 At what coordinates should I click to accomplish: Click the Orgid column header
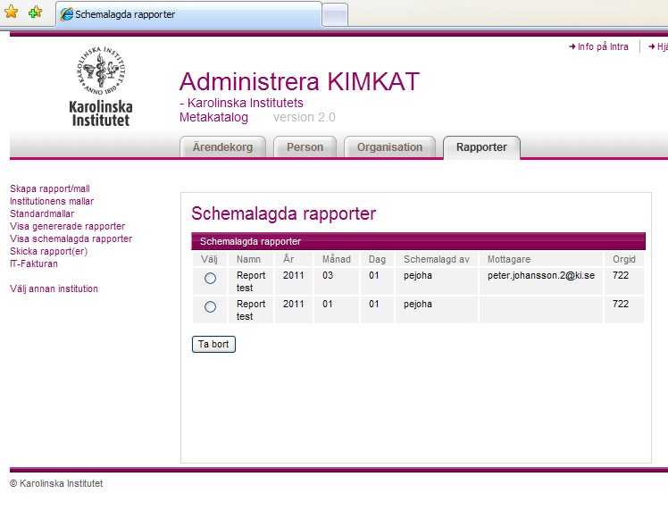pyautogui.click(x=624, y=259)
